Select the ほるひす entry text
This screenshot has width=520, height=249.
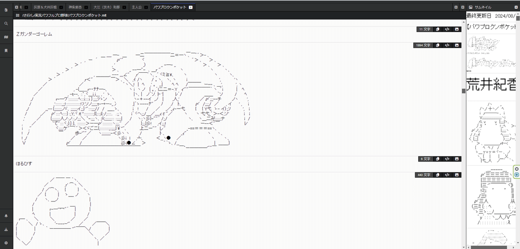coord(24,164)
